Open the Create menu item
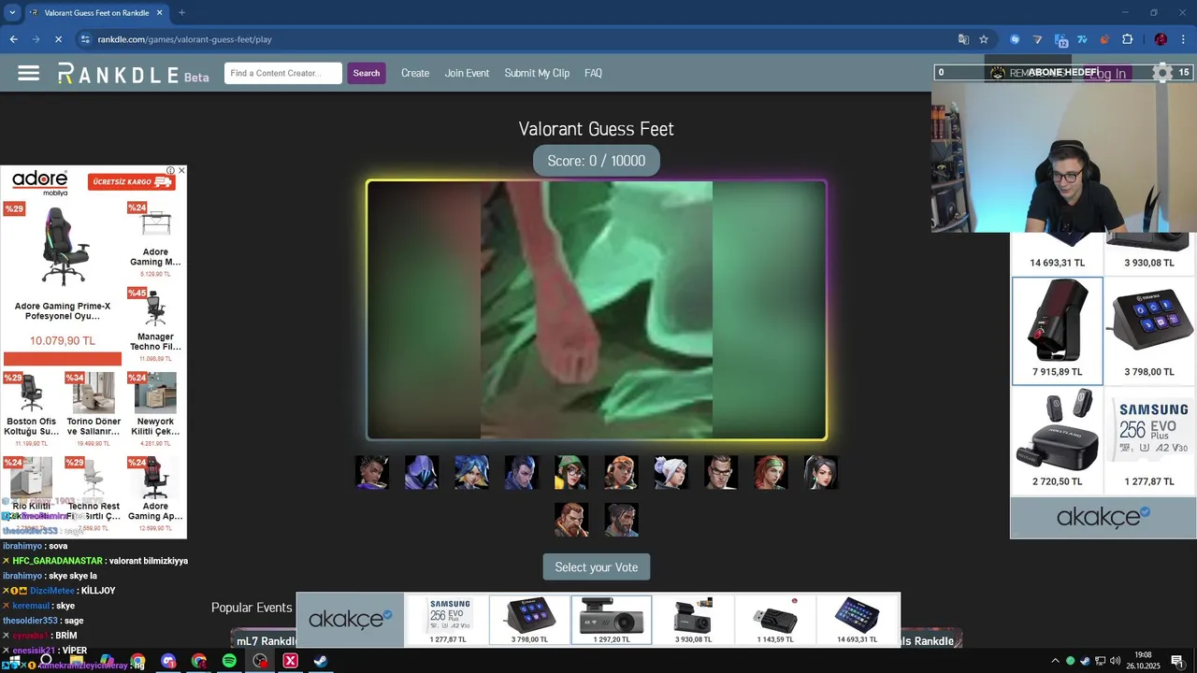 tap(415, 73)
